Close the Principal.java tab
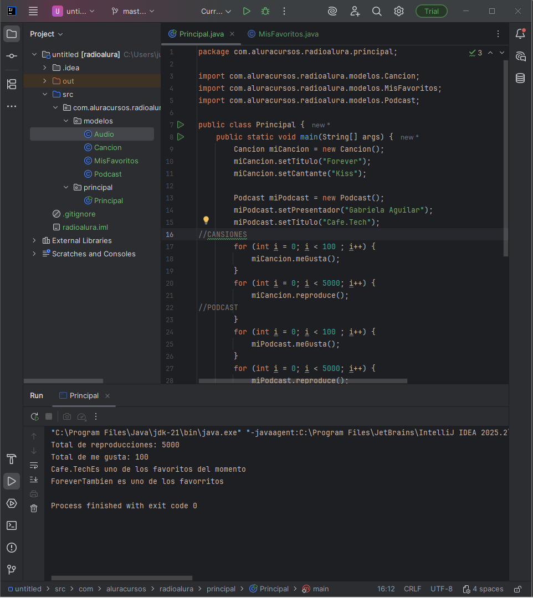The image size is (533, 598). click(x=232, y=34)
